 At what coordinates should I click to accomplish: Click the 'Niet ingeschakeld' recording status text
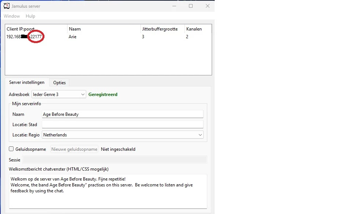pos(118,149)
